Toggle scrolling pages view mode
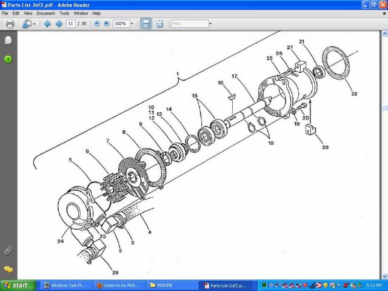The width and height of the screenshot is (388, 291). tap(146, 24)
